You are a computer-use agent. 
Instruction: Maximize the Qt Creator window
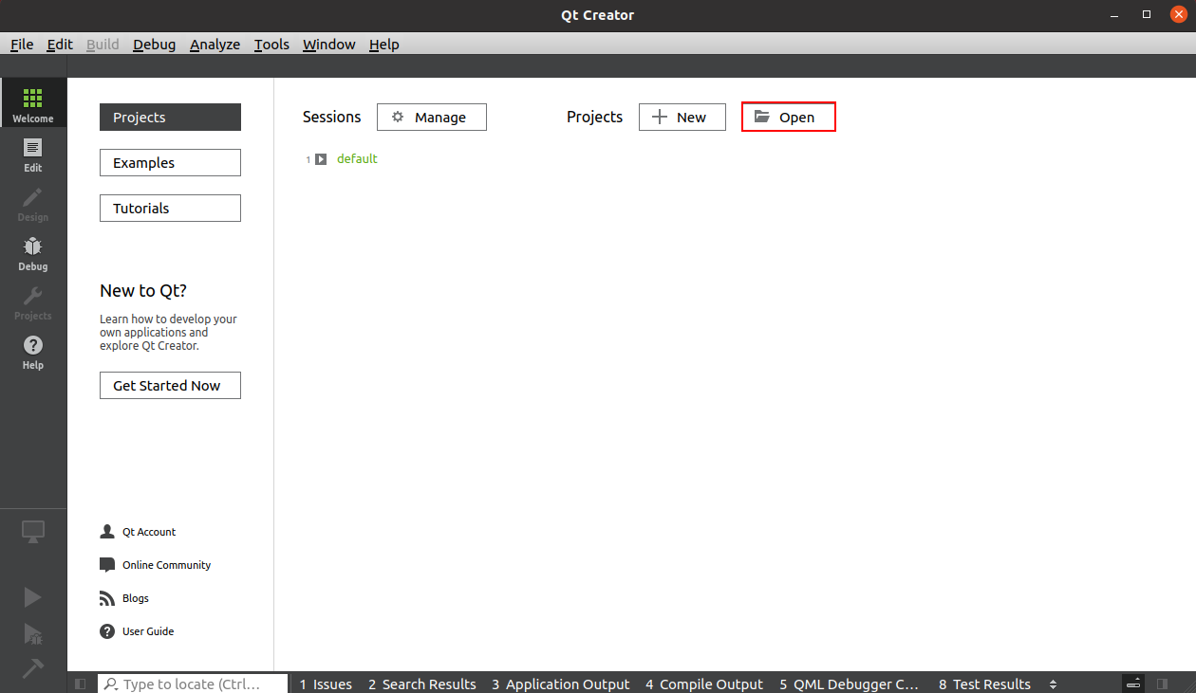pos(1147,14)
